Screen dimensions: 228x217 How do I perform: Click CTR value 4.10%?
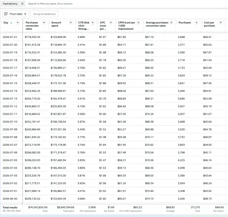pos(81,106)
